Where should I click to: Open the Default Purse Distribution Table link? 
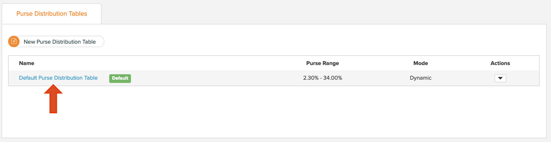58,78
